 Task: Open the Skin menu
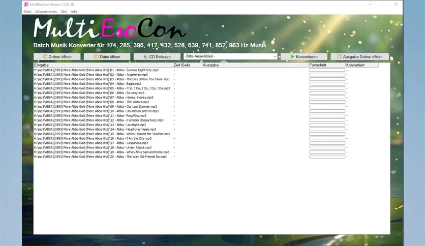point(64,12)
